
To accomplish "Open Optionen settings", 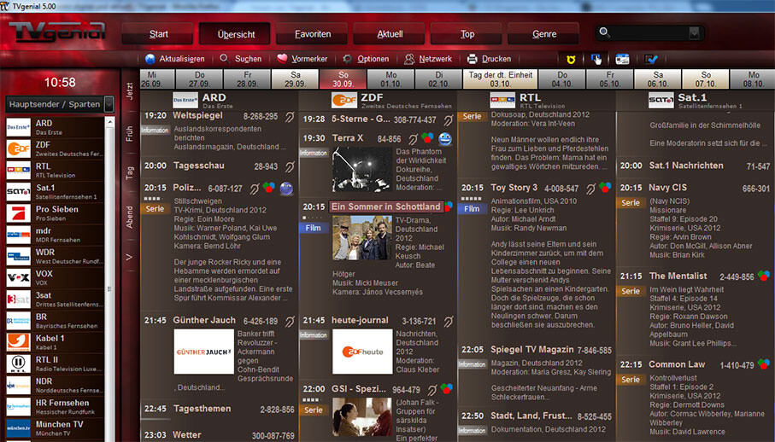I will click(366, 59).
